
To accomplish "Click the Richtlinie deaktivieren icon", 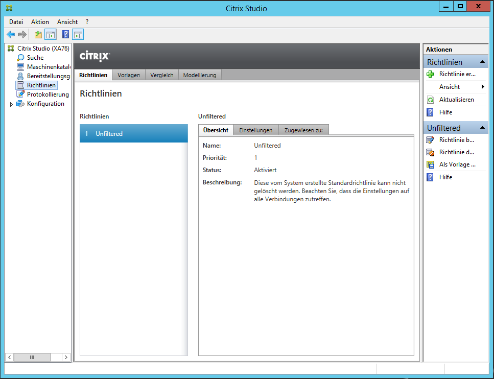I will (430, 152).
